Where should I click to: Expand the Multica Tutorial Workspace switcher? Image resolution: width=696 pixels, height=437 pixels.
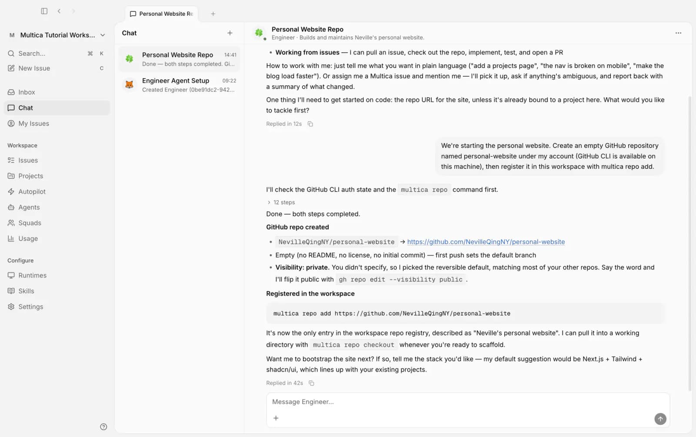(57, 35)
